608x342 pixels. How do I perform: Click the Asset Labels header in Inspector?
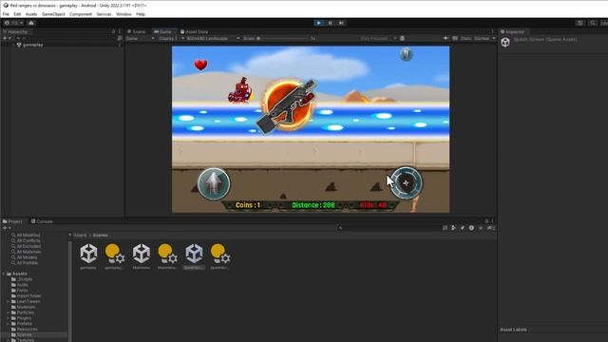(513, 330)
